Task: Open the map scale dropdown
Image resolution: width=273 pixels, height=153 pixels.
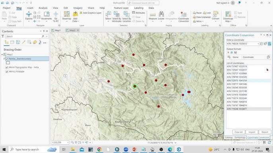Action: click(68, 142)
